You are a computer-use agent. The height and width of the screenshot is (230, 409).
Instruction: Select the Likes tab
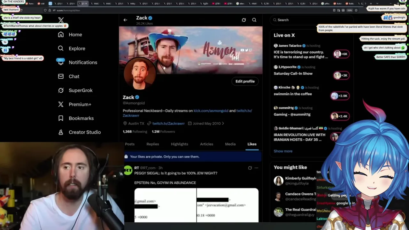252,144
